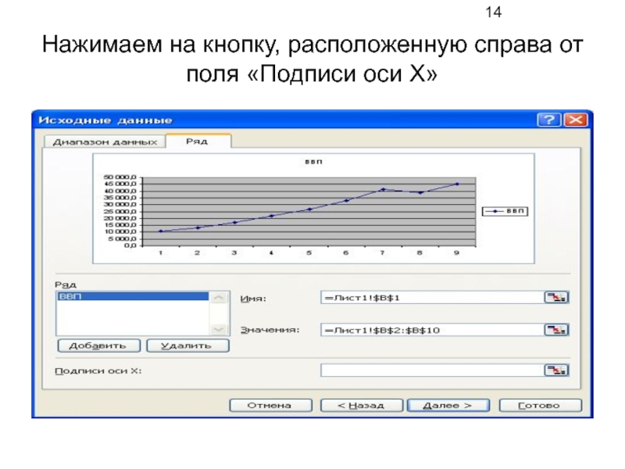Switch to the Диапазон данных tab
The width and height of the screenshot is (625, 469).
click(x=105, y=142)
